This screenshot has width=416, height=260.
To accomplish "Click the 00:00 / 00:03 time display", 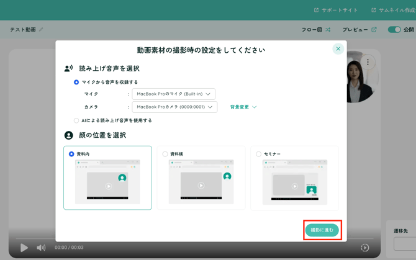I will 69,248.
